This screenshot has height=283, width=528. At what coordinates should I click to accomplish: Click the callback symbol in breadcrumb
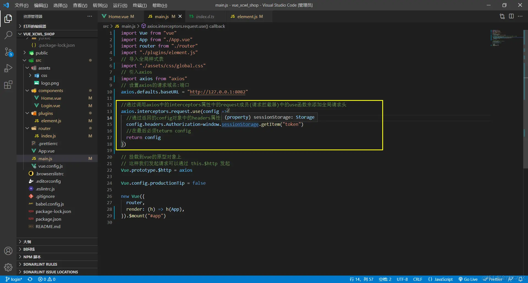186,26
